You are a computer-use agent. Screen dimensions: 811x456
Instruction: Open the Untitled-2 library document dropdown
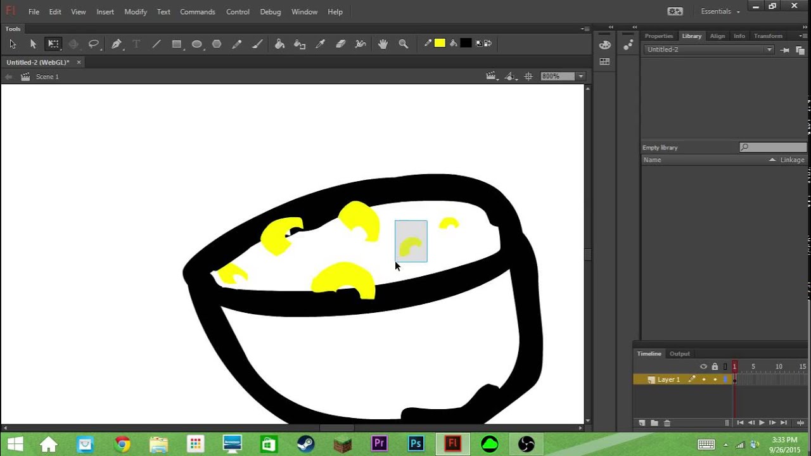[x=769, y=49]
